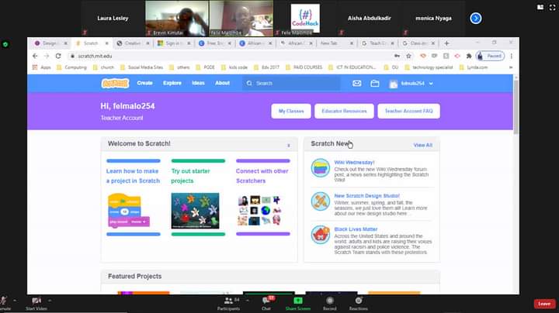Click the Scratch search field
The image size is (559, 313).
291,83
